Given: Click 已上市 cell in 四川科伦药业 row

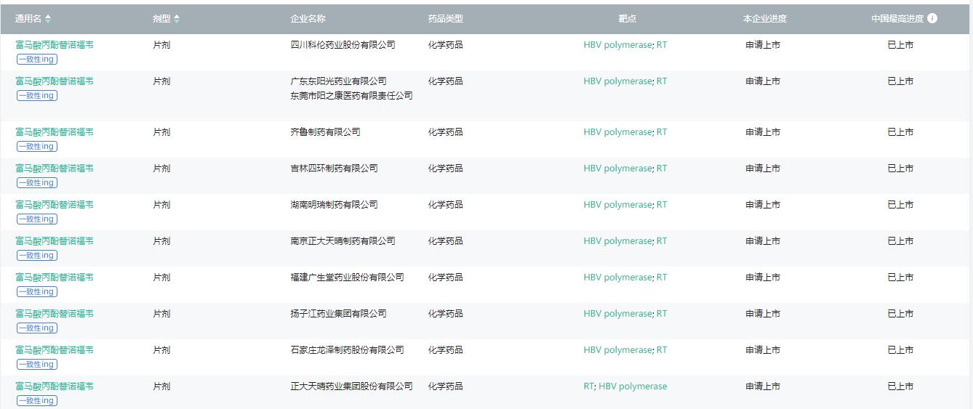Looking at the screenshot, I should tap(900, 45).
